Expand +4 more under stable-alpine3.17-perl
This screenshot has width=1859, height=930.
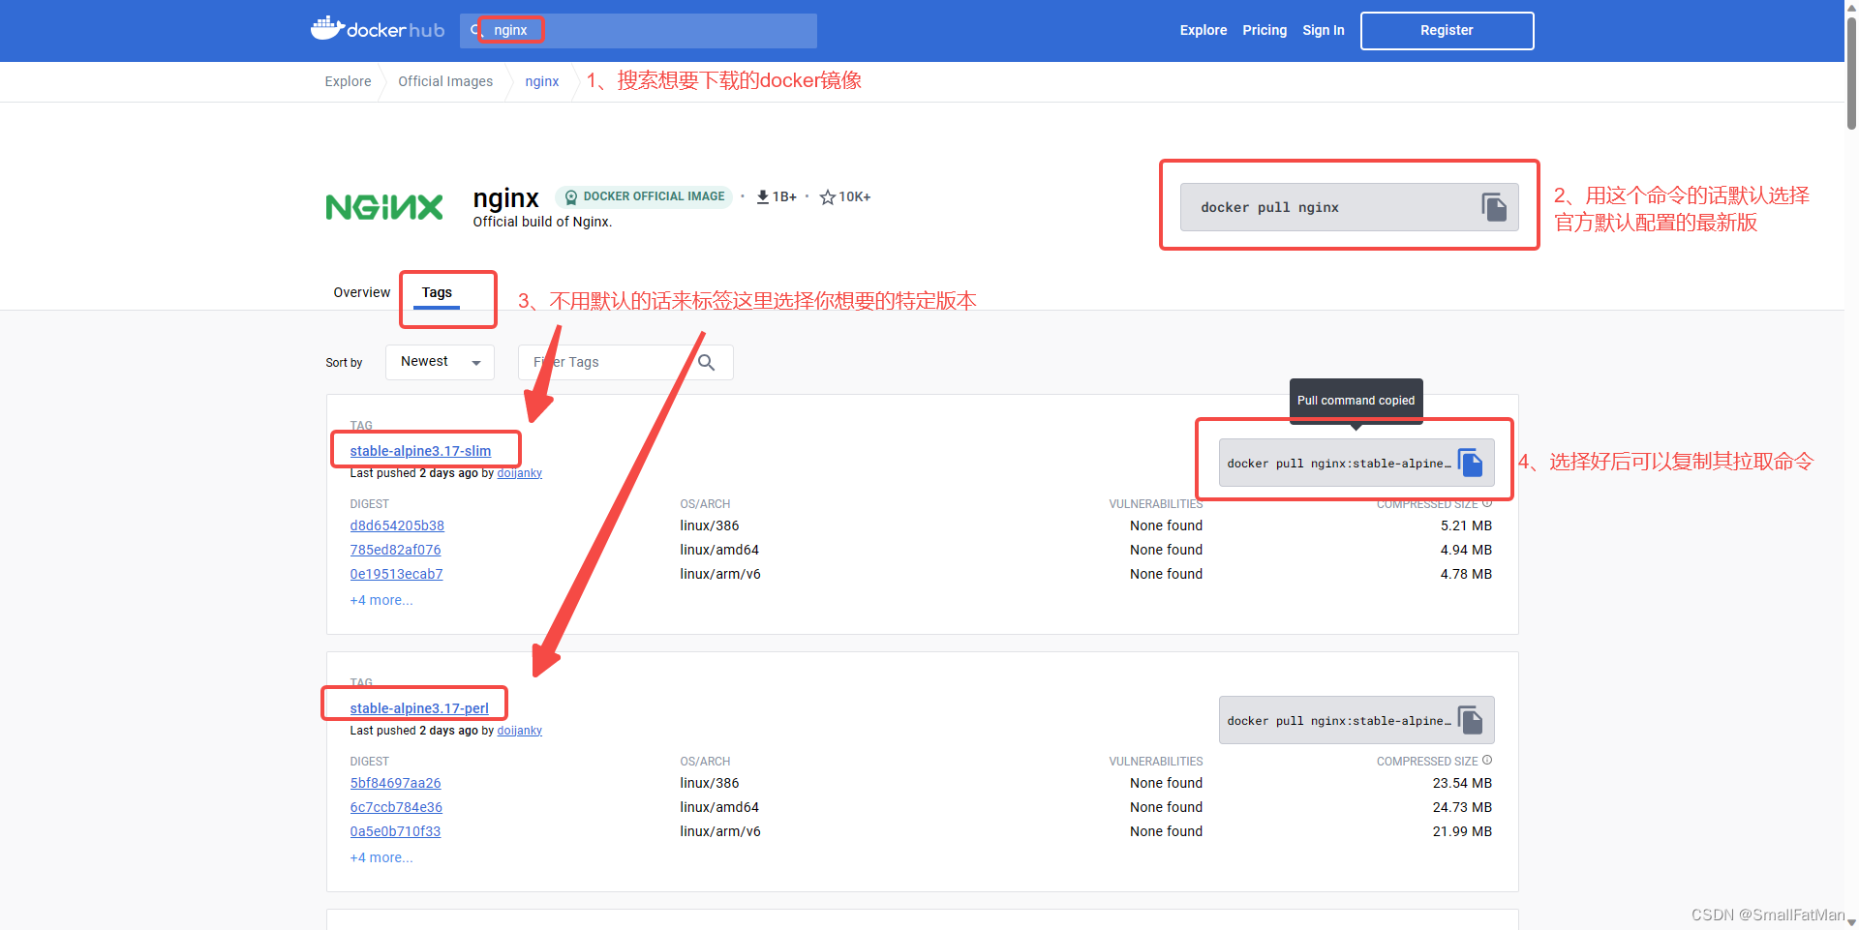pyautogui.click(x=381, y=857)
